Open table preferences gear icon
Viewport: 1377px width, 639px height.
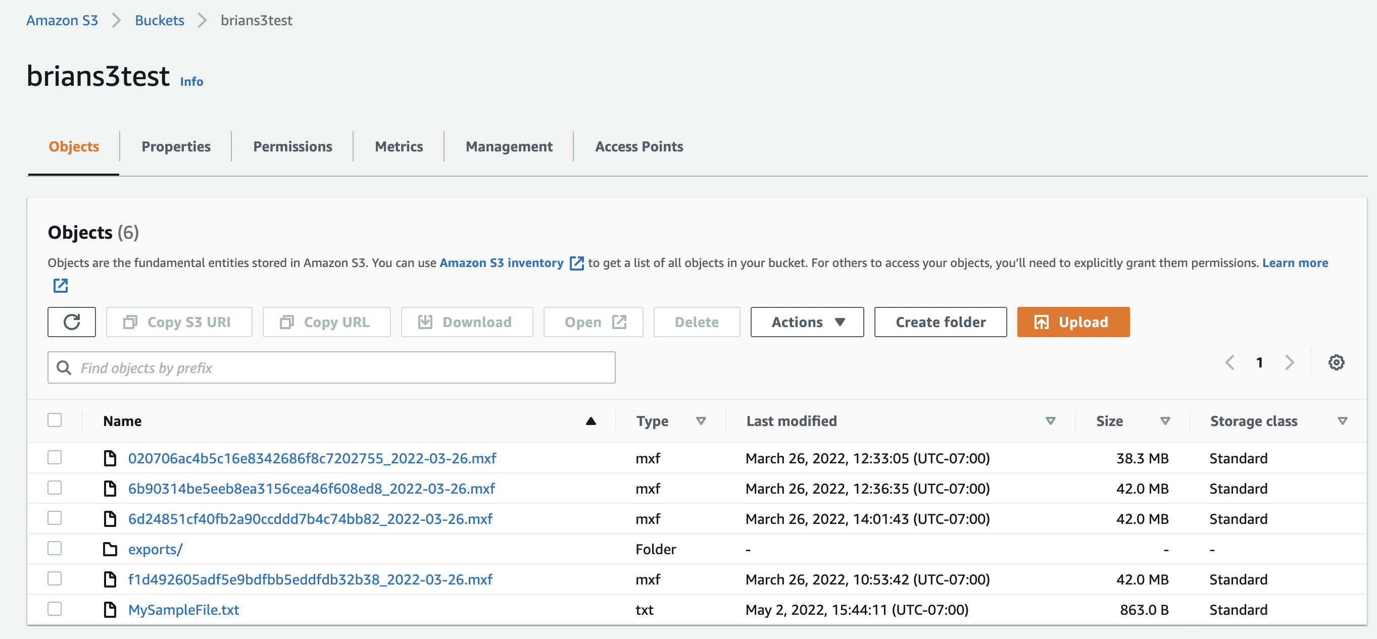[1337, 362]
